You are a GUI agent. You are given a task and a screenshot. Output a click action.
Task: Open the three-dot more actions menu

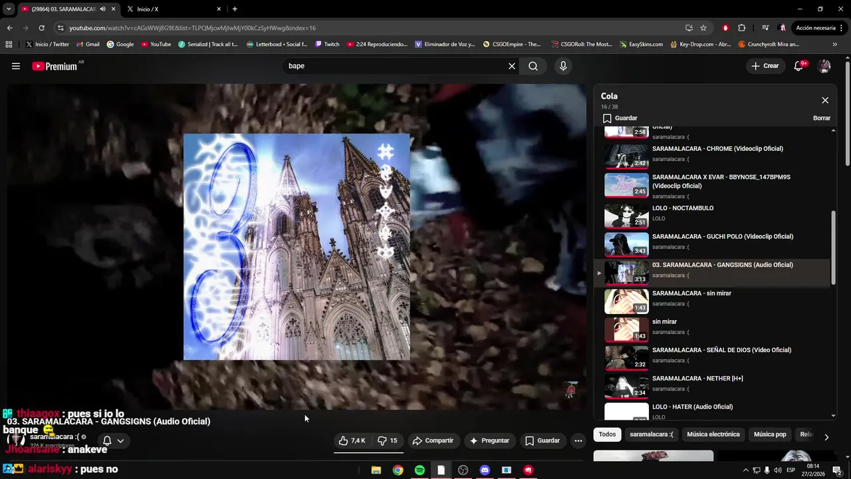[x=578, y=440]
